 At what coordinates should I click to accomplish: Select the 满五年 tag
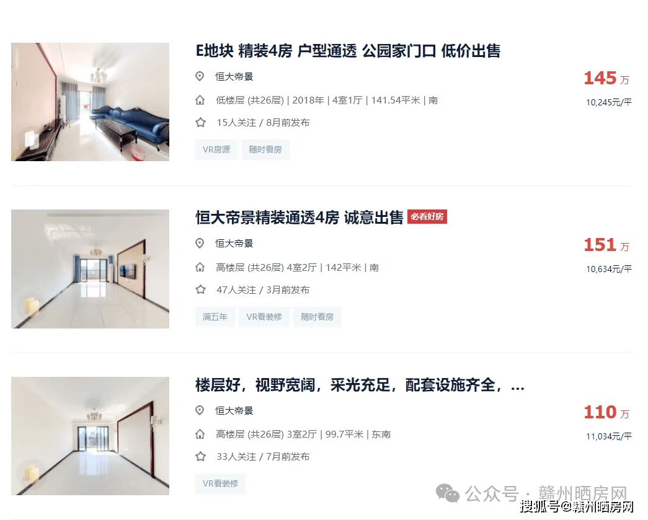pos(215,317)
